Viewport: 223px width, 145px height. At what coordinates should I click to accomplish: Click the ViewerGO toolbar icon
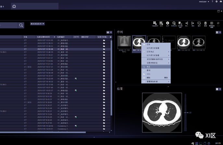tap(155, 23)
